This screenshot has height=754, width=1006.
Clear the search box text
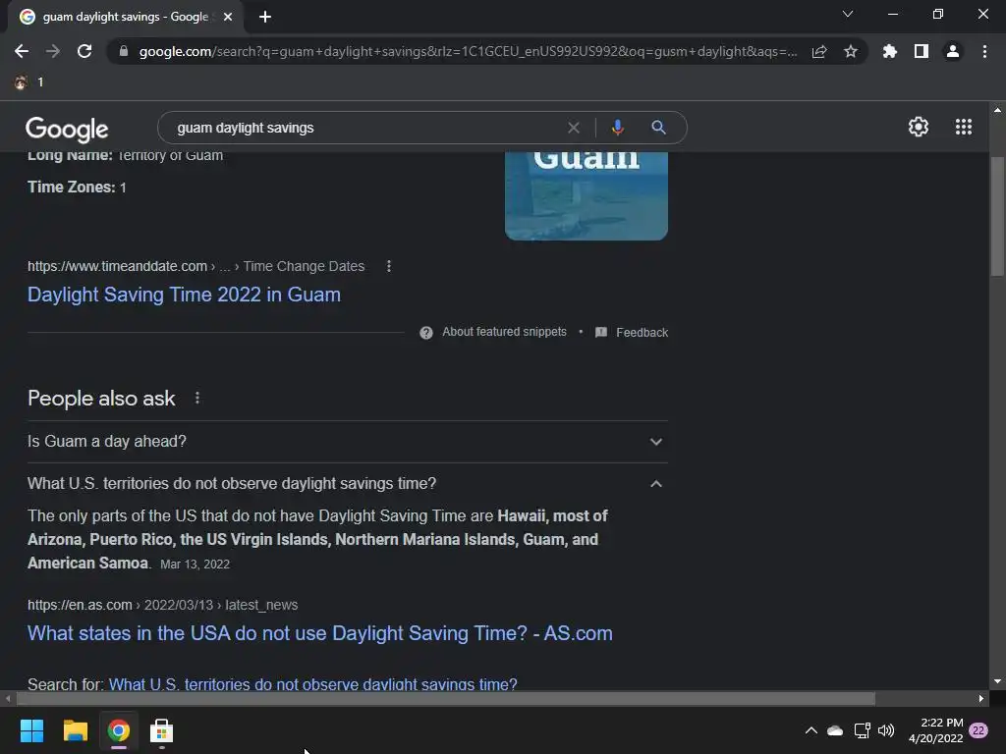574,128
